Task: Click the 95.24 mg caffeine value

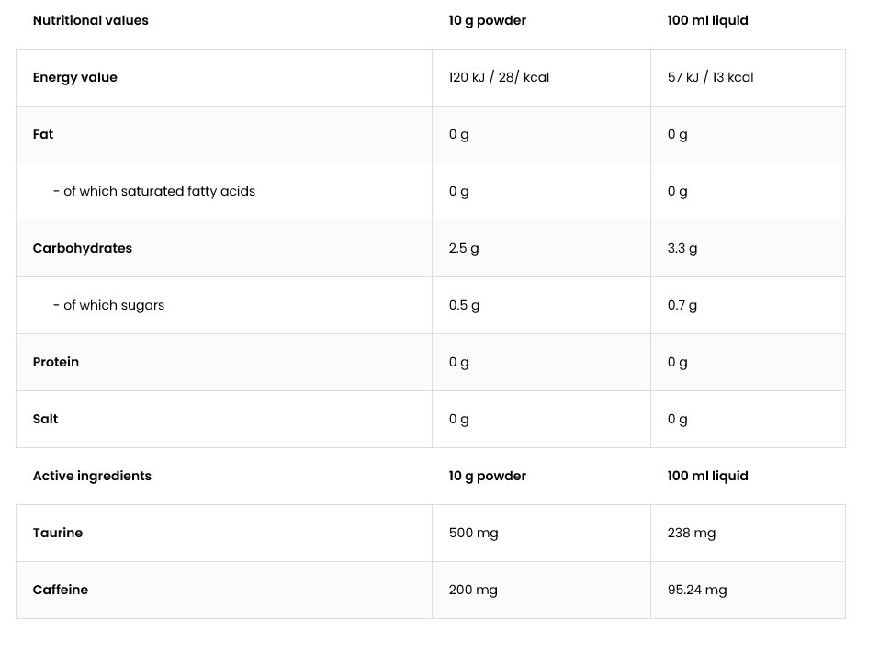Action: point(697,591)
